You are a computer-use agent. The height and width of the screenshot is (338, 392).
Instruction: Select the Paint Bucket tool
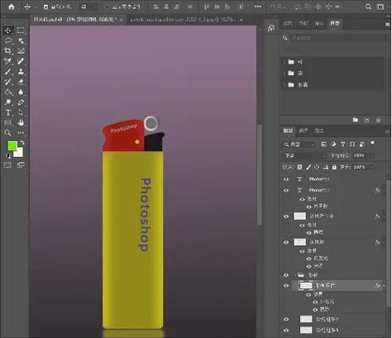(x=8, y=92)
